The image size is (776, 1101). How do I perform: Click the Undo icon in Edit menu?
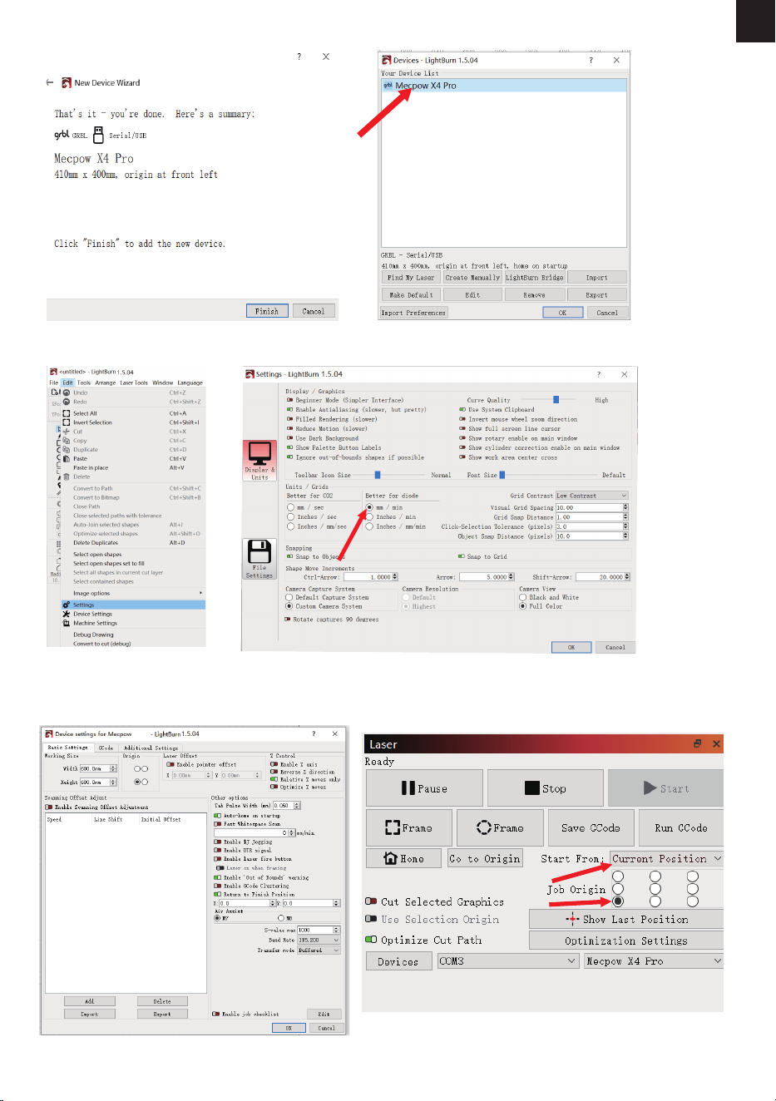point(67,393)
